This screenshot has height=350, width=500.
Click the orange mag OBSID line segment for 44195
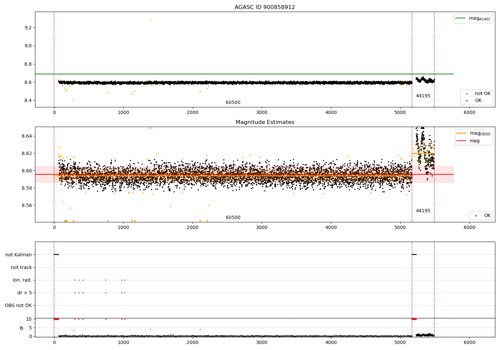click(423, 154)
